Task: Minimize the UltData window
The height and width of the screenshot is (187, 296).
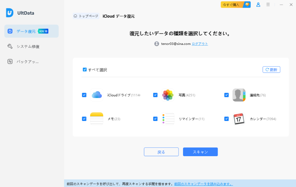Action: [x=281, y=5]
